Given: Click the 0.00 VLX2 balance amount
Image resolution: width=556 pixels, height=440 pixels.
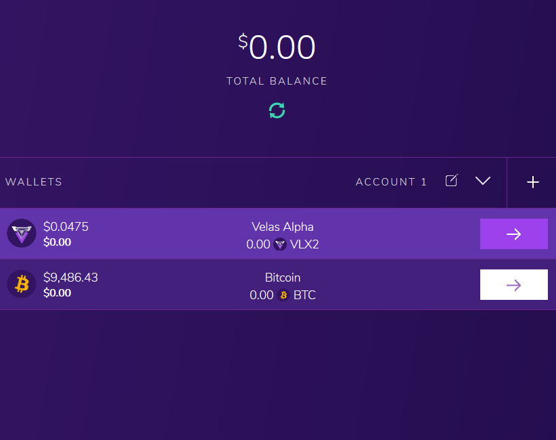Looking at the screenshot, I should coord(258,244).
